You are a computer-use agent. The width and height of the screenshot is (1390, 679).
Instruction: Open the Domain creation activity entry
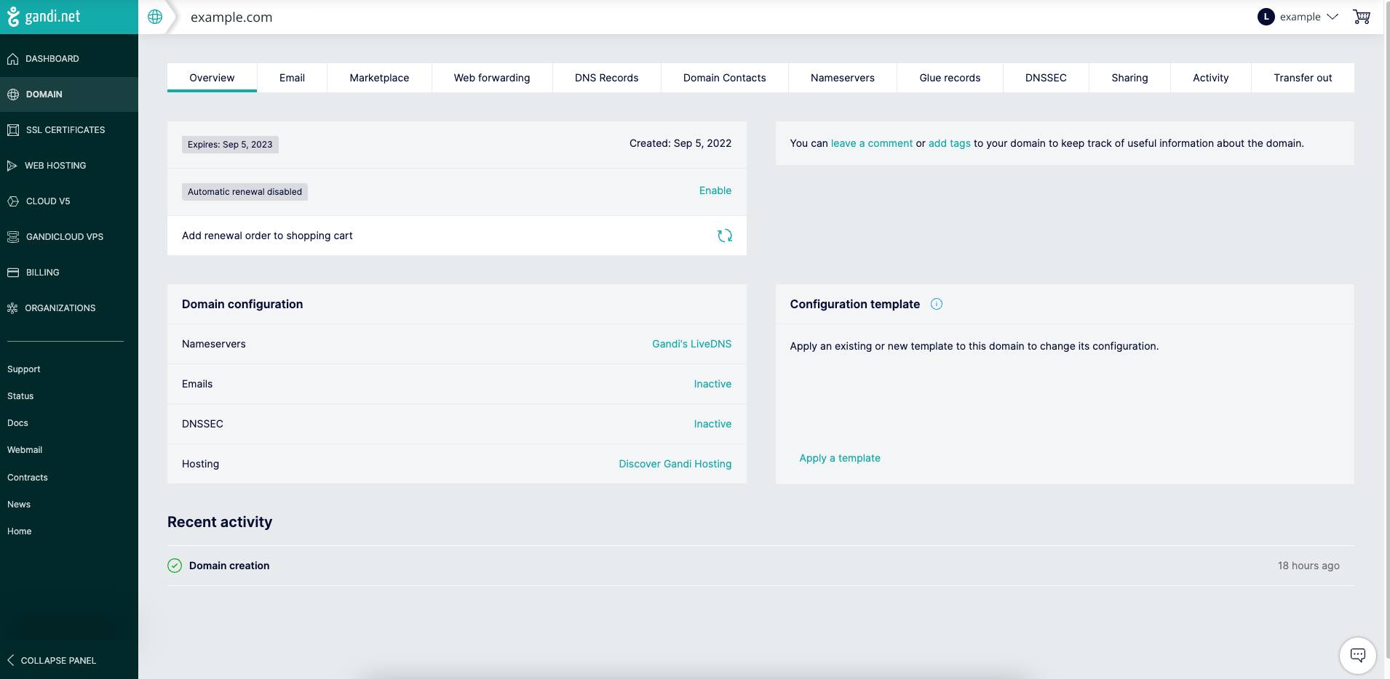pos(760,566)
